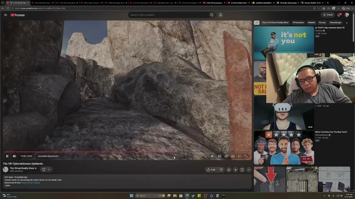Image resolution: width=355 pixels, height=199 pixels.
Task: Select From The Virtual Reality Show chip
Action: (275, 23)
